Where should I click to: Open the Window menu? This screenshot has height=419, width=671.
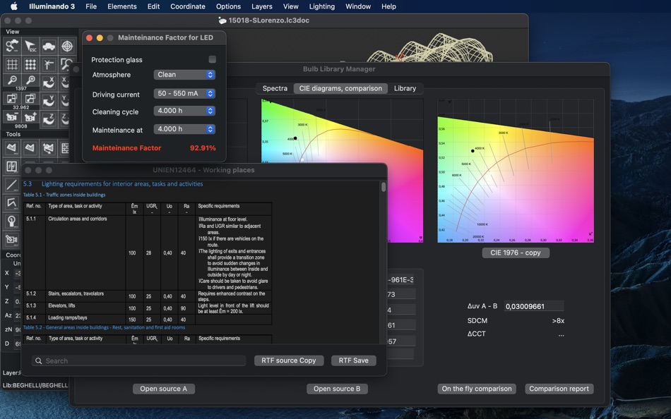click(358, 6)
